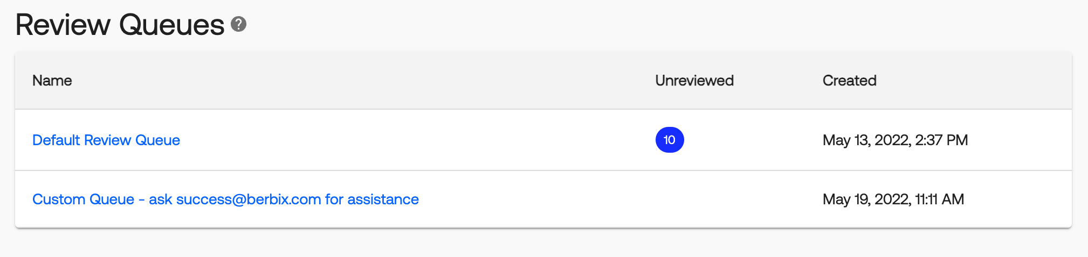The width and height of the screenshot is (1088, 257).
Task: Open the Default Review Queue link
Action: click(106, 140)
